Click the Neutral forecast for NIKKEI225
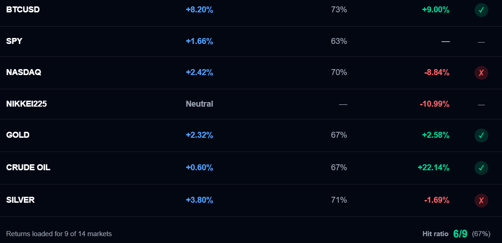Viewport: 502px width, 243px height. (x=199, y=104)
